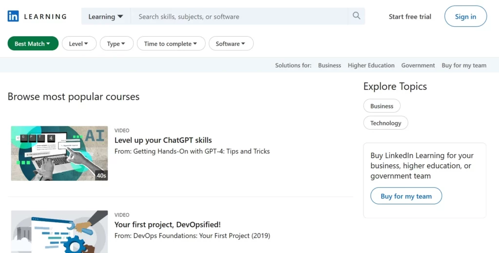
Task: Start free trial link
Action: click(410, 17)
